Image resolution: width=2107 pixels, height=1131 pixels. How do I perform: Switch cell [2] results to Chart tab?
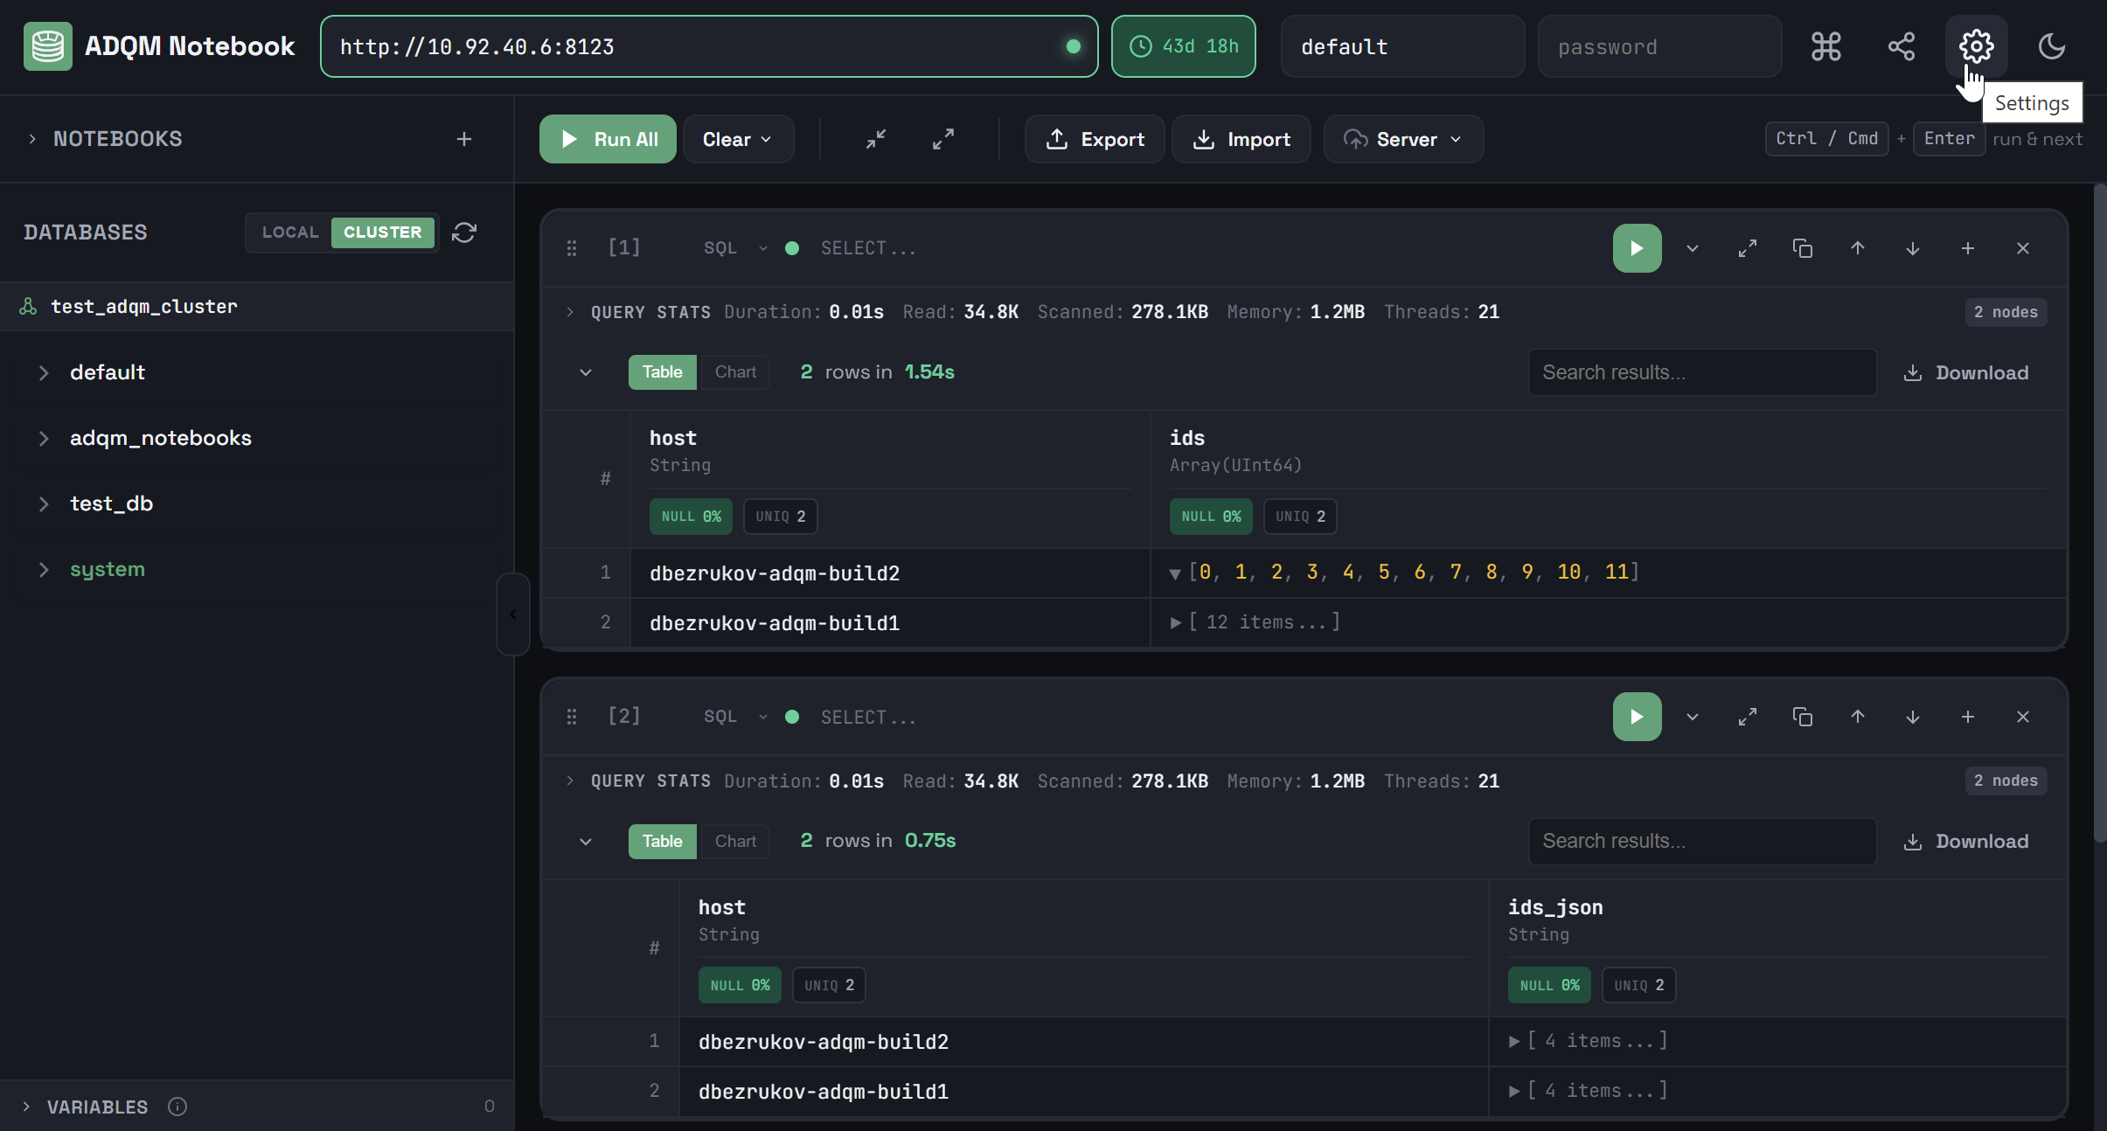(734, 841)
